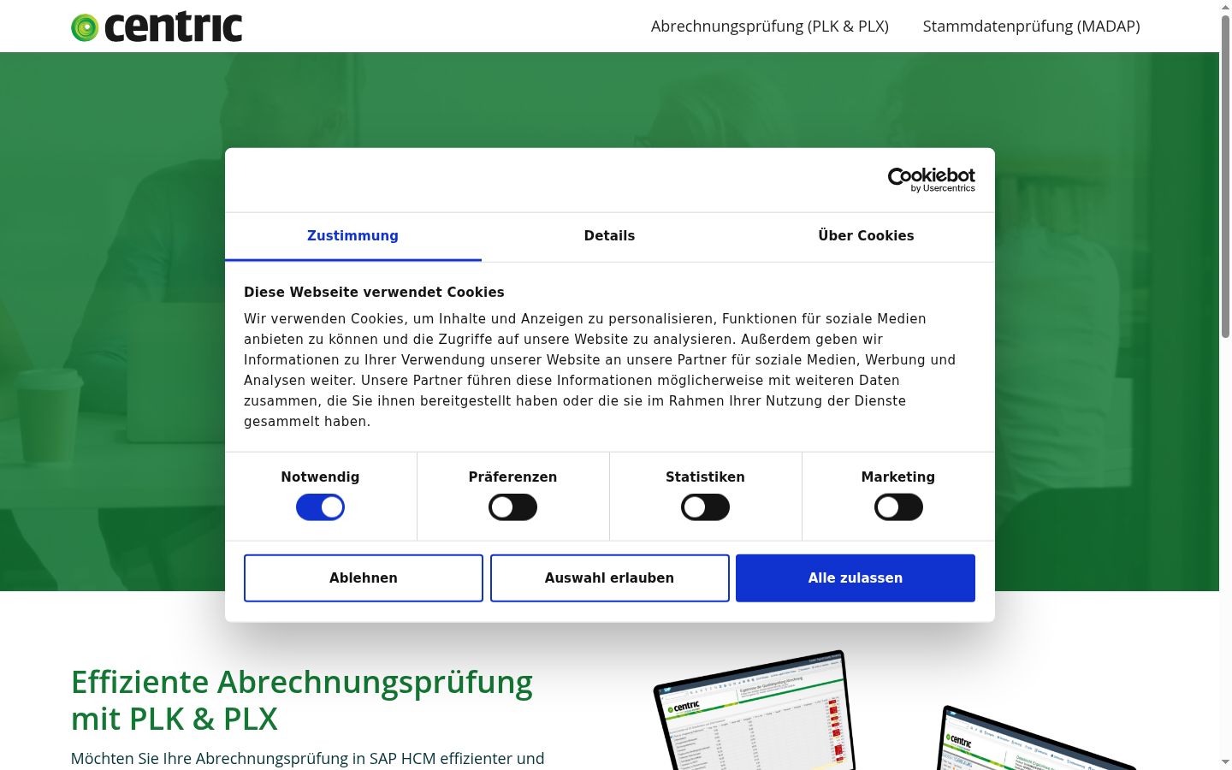Open Stammdatenprüfung (MADAP) menu item
Viewport: 1232px width, 770px height.
pos(1031,27)
